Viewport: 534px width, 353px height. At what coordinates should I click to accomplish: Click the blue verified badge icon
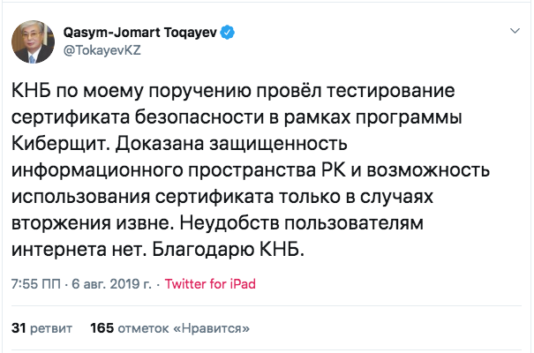(228, 33)
